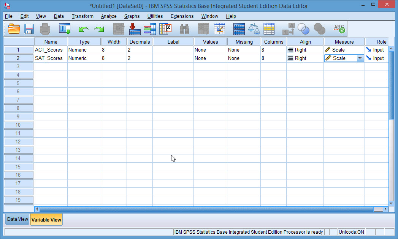Open the Extensions menu
Screen dimensions: 398x239
click(182, 16)
